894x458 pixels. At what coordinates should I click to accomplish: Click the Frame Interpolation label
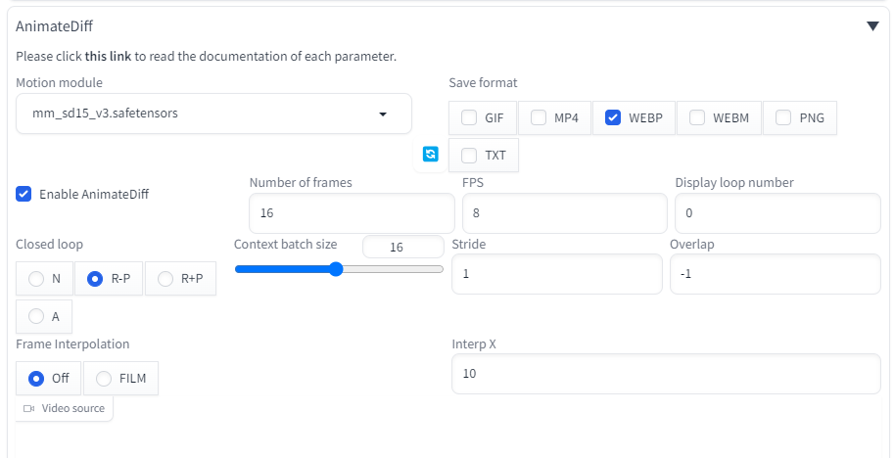pyautogui.click(x=72, y=344)
